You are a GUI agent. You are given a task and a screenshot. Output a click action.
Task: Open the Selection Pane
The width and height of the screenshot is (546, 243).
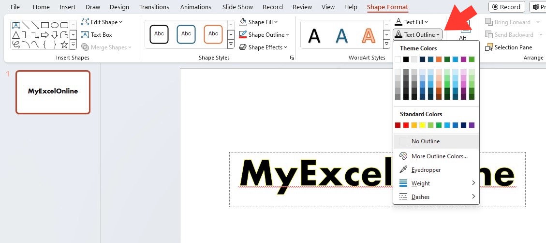(509, 47)
